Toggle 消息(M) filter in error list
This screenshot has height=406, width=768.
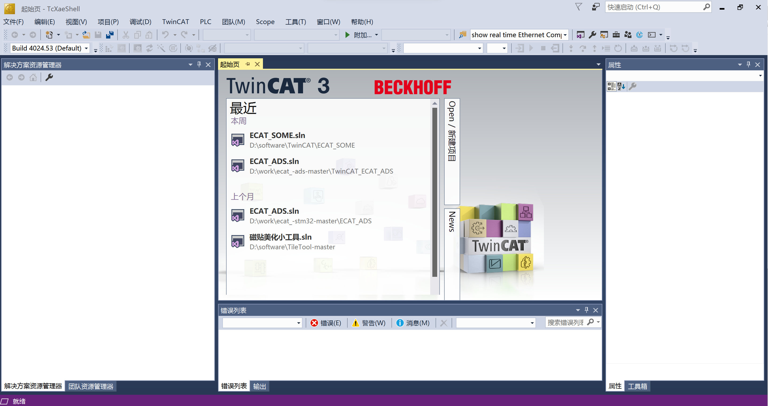pos(413,323)
